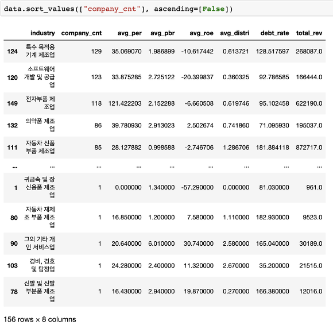Click avg_per value 121.422203
The width and height of the screenshot is (333, 325).
click(x=125, y=103)
